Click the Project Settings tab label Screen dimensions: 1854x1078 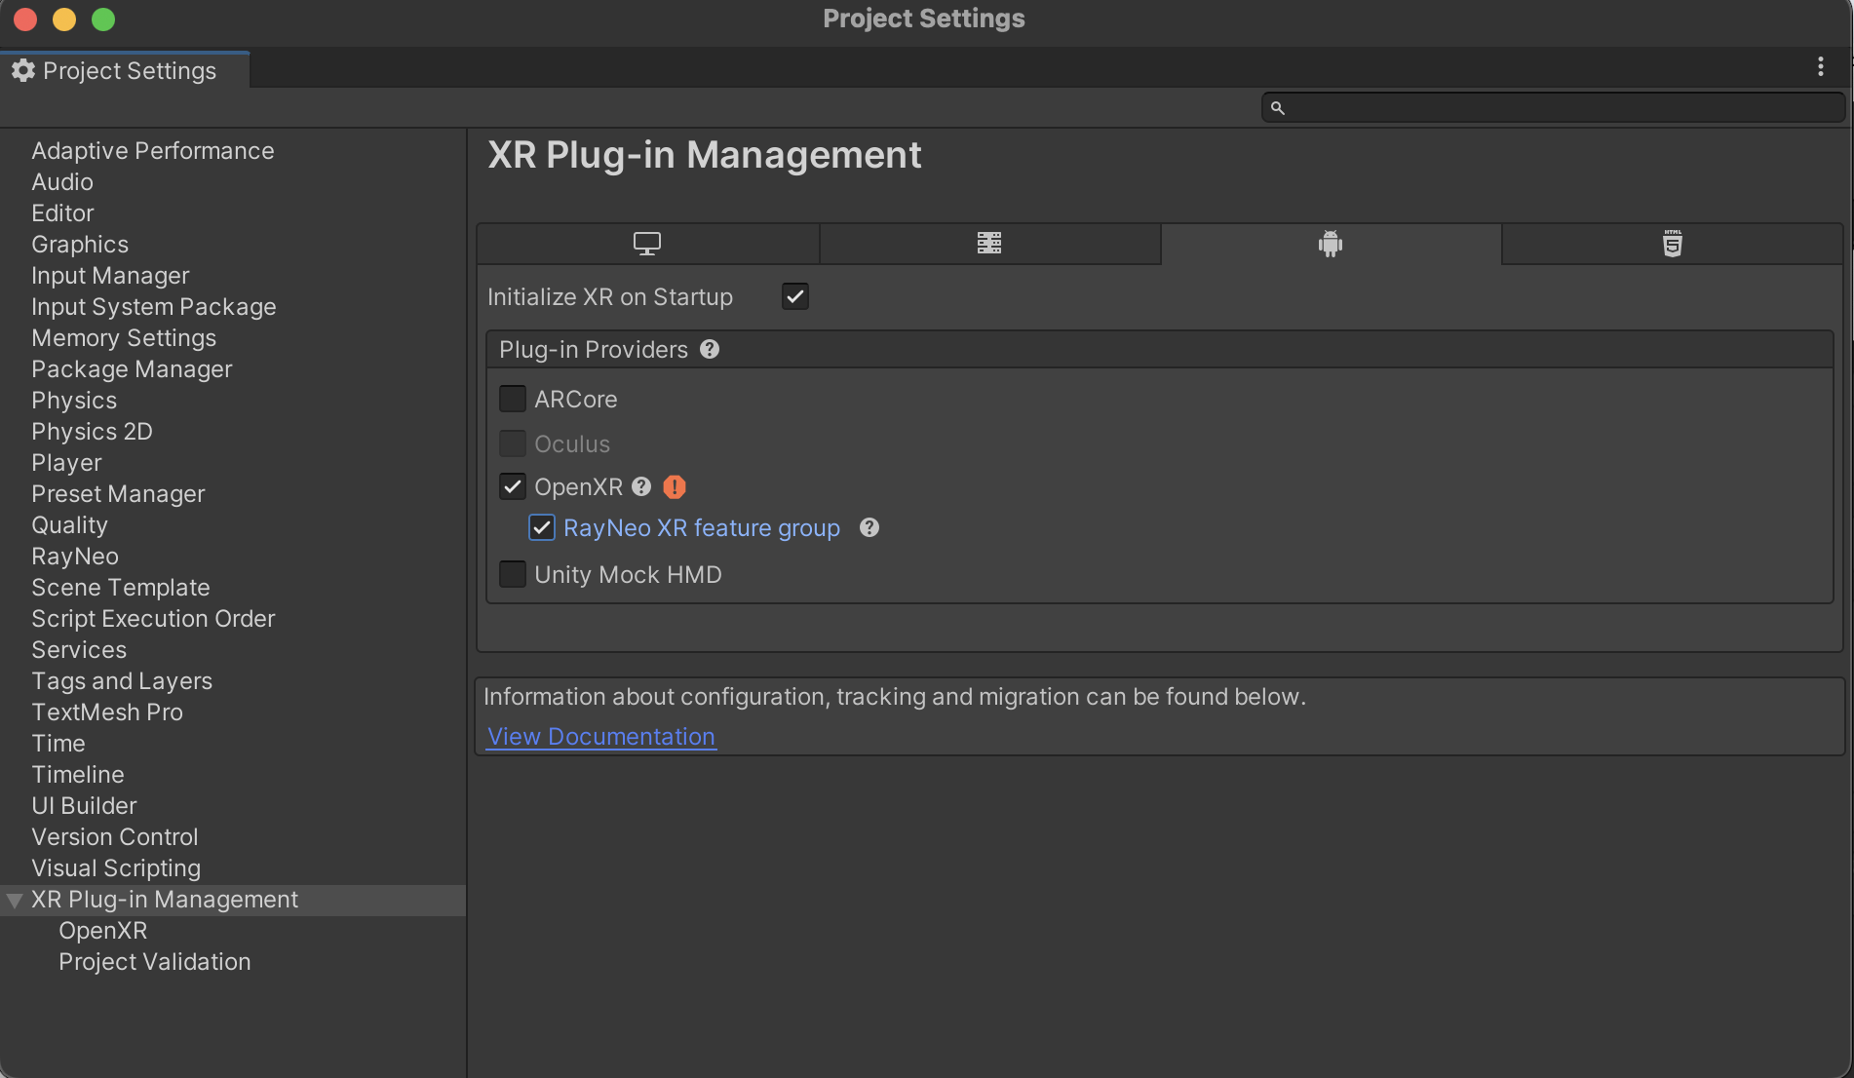coord(130,70)
